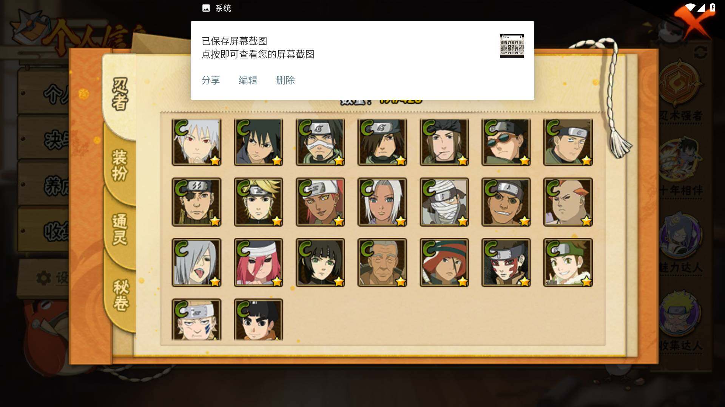Open the saved screenshot thumbnail preview
The height and width of the screenshot is (407, 725).
pyautogui.click(x=512, y=46)
